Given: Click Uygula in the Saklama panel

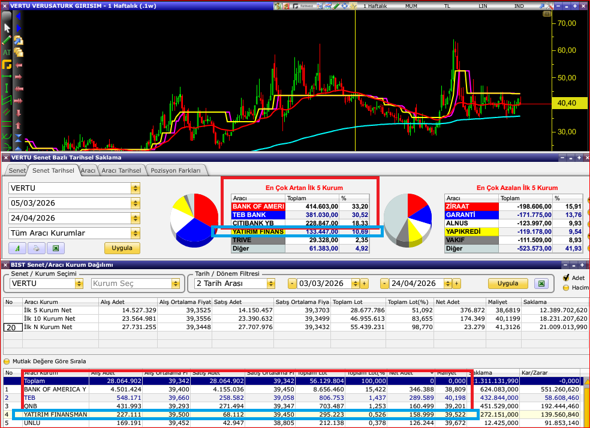Looking at the screenshot, I should (x=122, y=248).
